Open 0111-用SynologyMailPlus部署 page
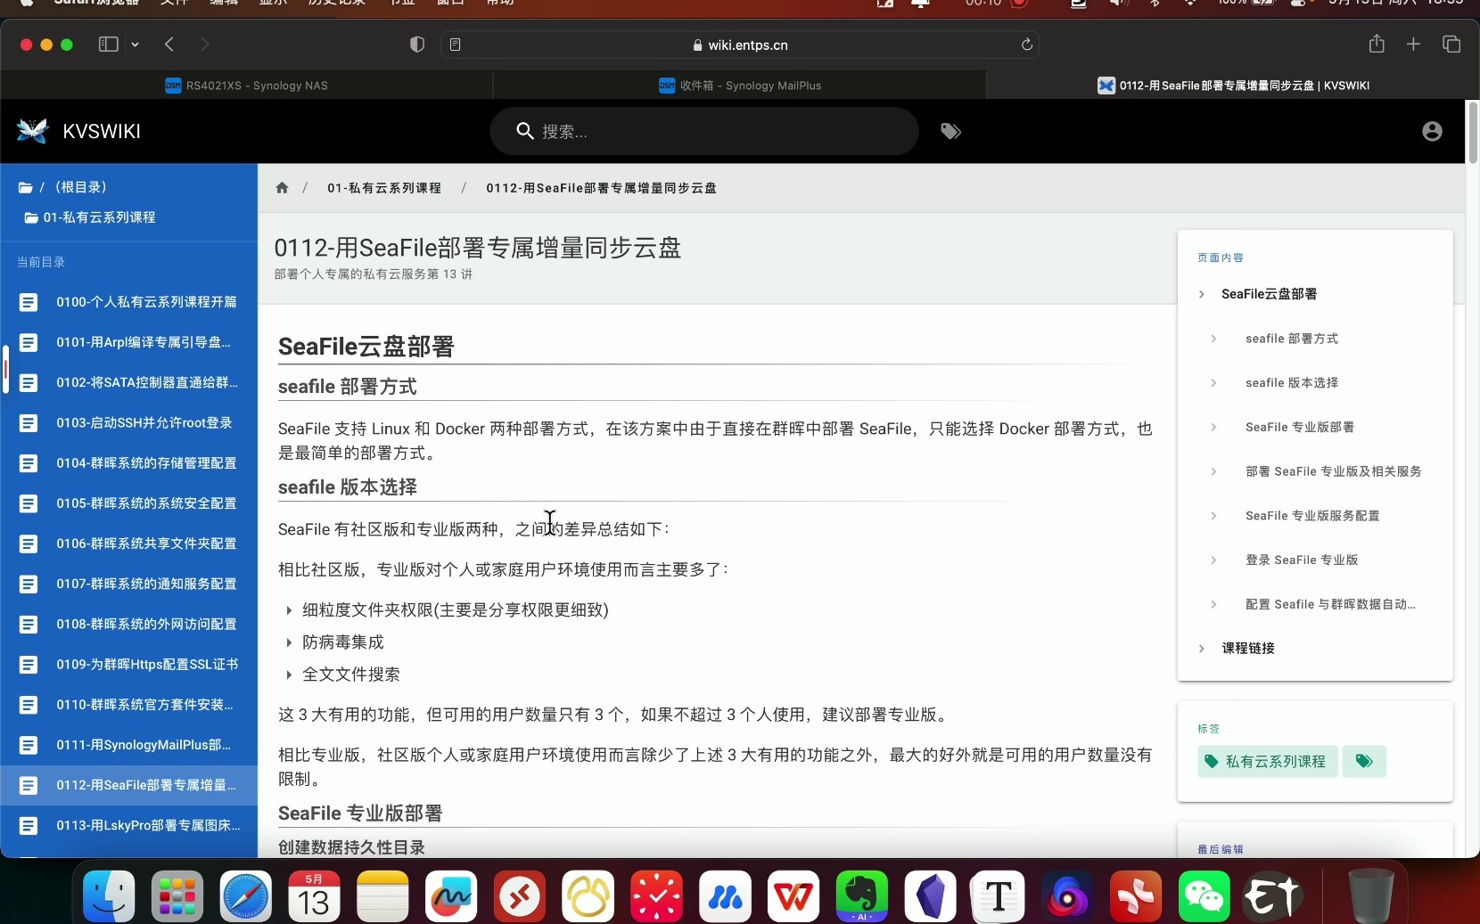 [129, 745]
